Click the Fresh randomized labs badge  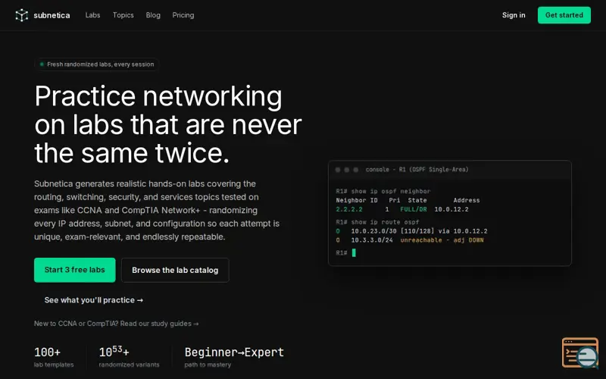pos(97,64)
